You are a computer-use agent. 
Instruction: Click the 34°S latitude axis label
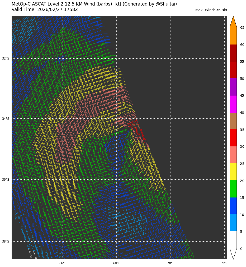point(6,119)
